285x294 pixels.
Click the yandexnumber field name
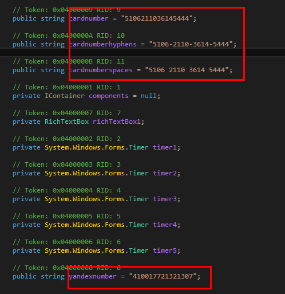point(93,276)
